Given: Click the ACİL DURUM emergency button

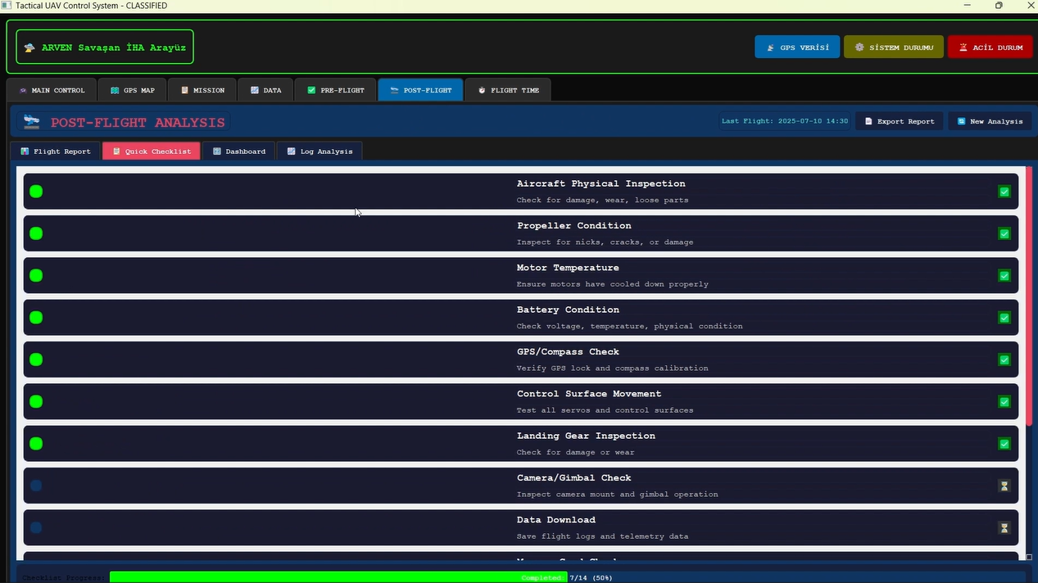Looking at the screenshot, I should (990, 47).
